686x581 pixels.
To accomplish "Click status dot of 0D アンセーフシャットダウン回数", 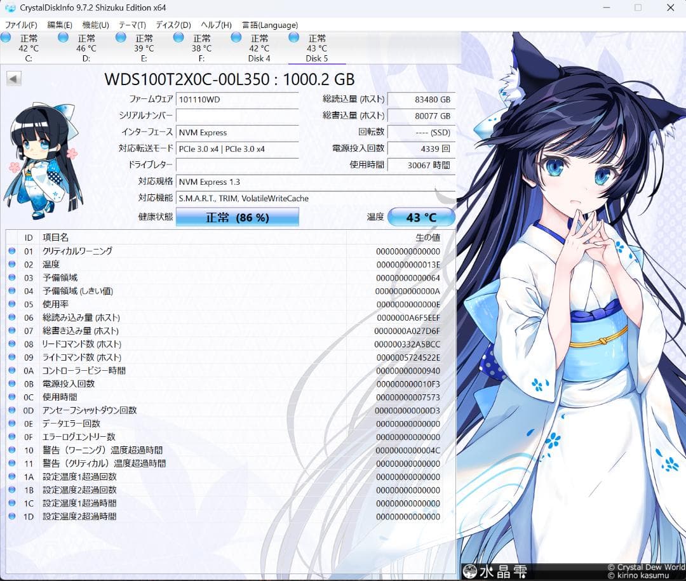I will tap(12, 410).
